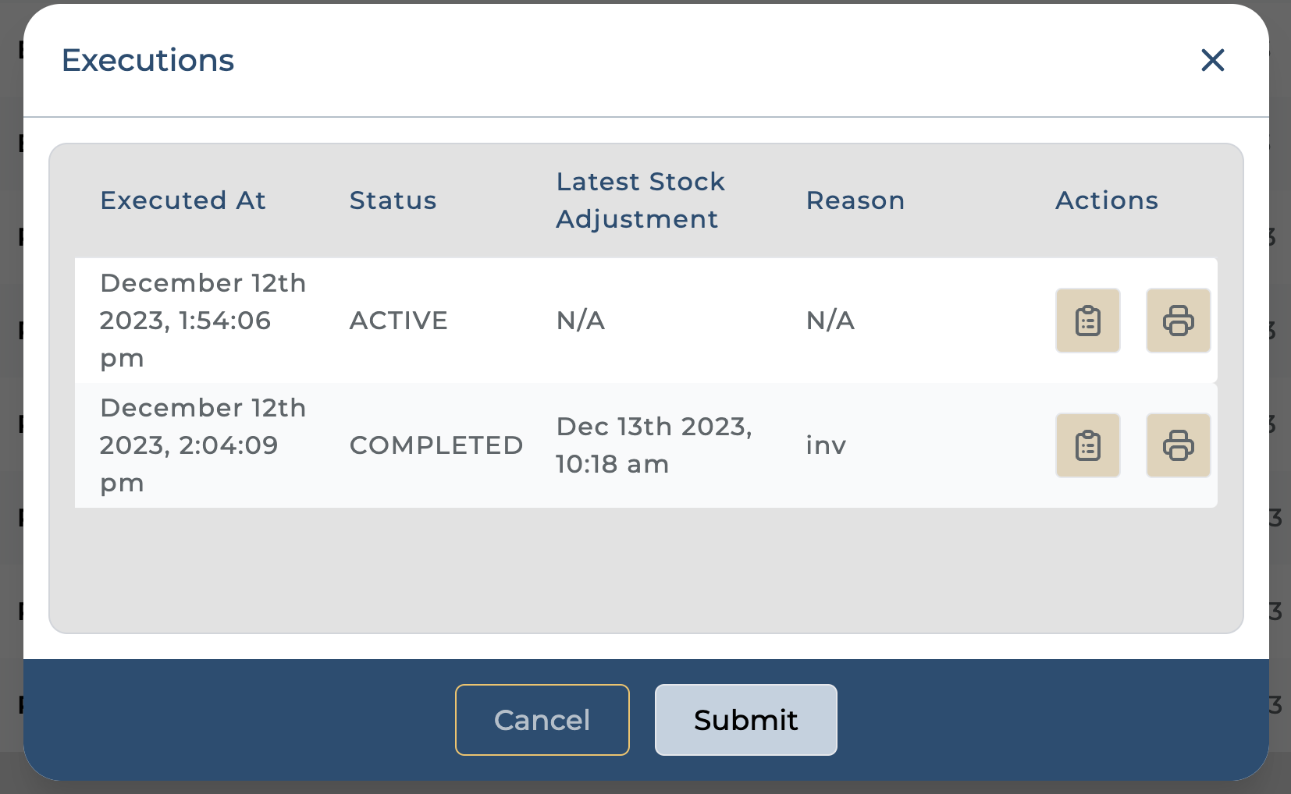The width and height of the screenshot is (1291, 794).
Task: Click N/A stock adjustment in ACTIVE row
Action: tap(580, 321)
